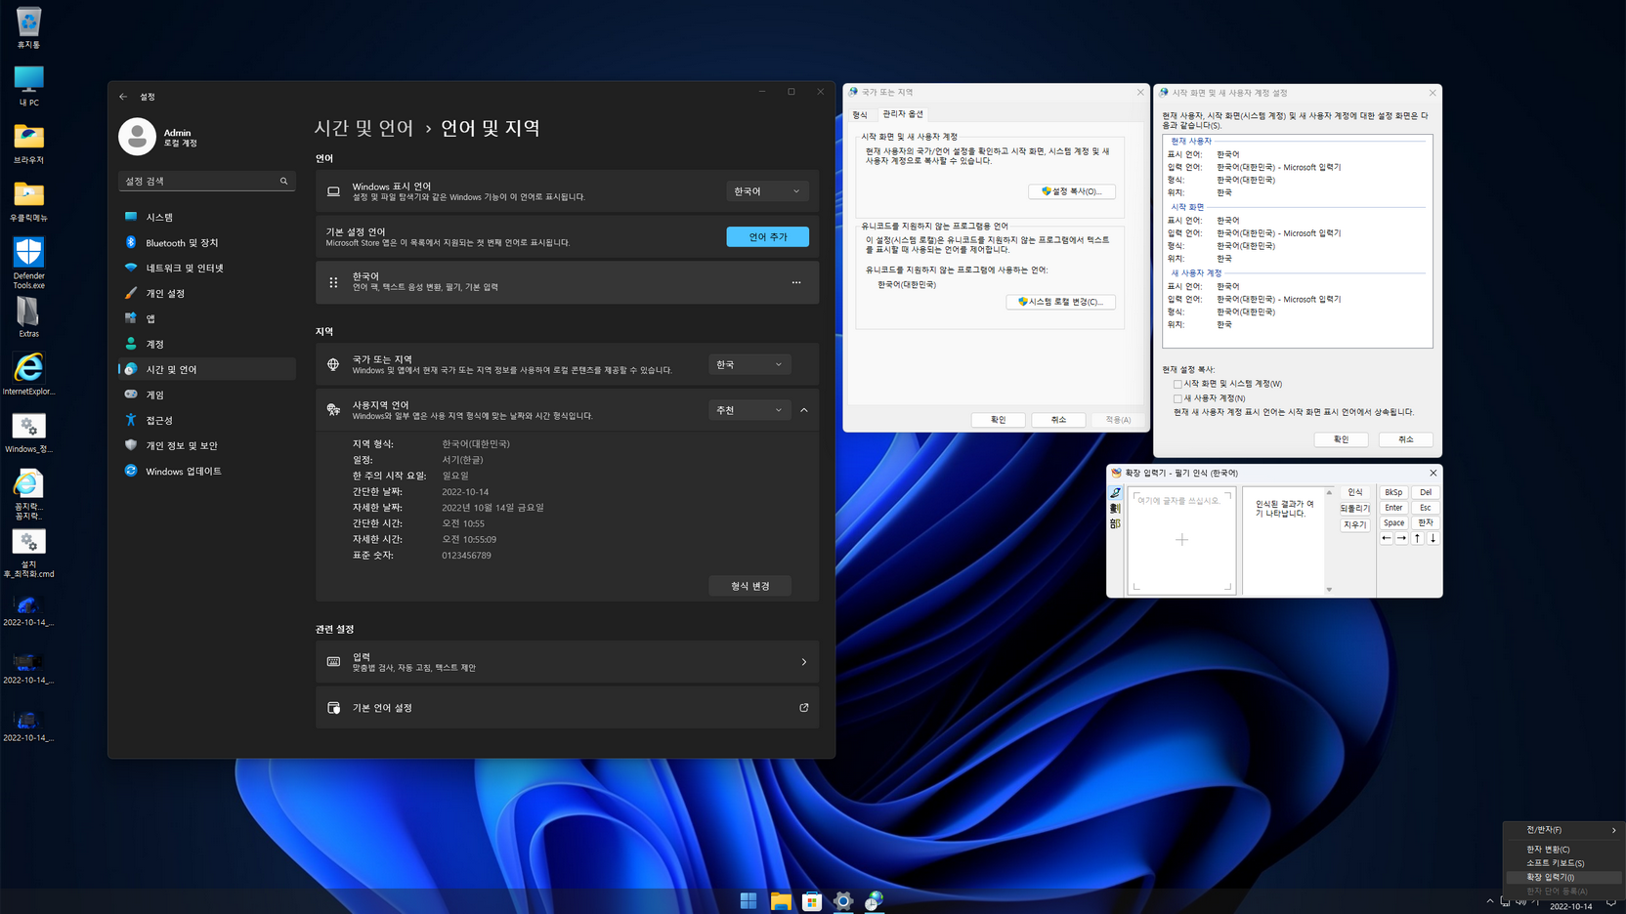Open 시스템 settings from sidebar
This screenshot has height=914, width=1626.
click(x=206, y=217)
